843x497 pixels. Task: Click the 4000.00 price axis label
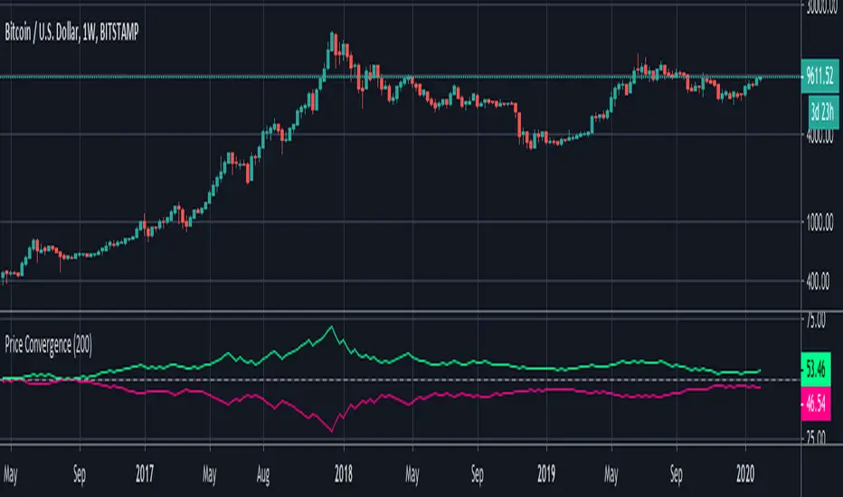click(x=820, y=136)
